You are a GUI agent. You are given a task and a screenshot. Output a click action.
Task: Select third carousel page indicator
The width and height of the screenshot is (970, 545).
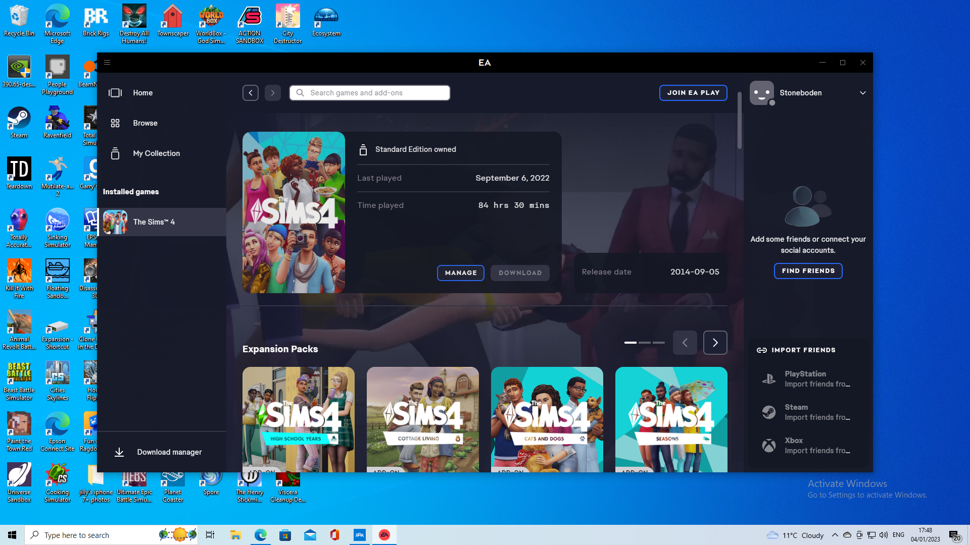click(x=658, y=343)
